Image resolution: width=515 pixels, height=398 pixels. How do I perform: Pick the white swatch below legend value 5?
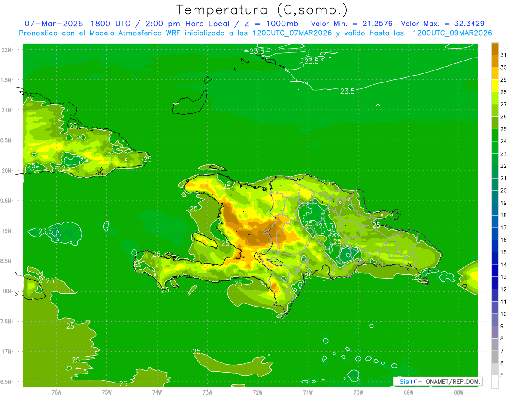495,382
